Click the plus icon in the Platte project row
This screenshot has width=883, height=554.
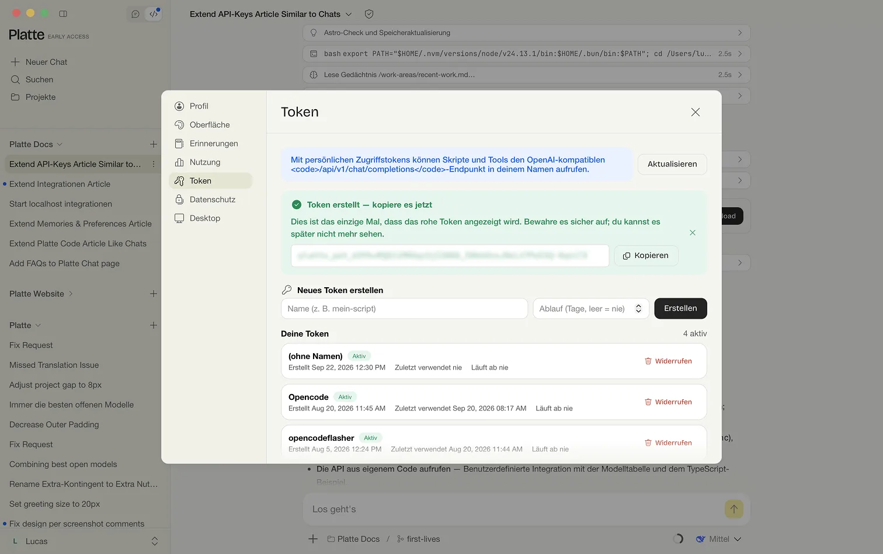pyautogui.click(x=154, y=325)
